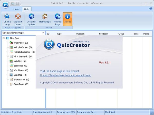Switch to the Help ribbon tab
Screen dimensions: 154x115
(27, 9)
